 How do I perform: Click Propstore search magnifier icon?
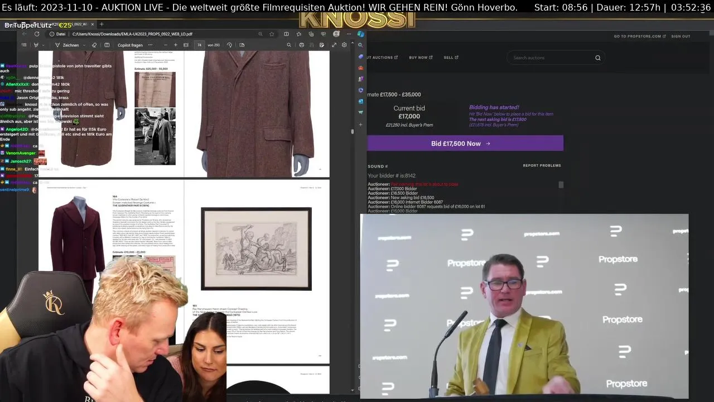pyautogui.click(x=597, y=58)
